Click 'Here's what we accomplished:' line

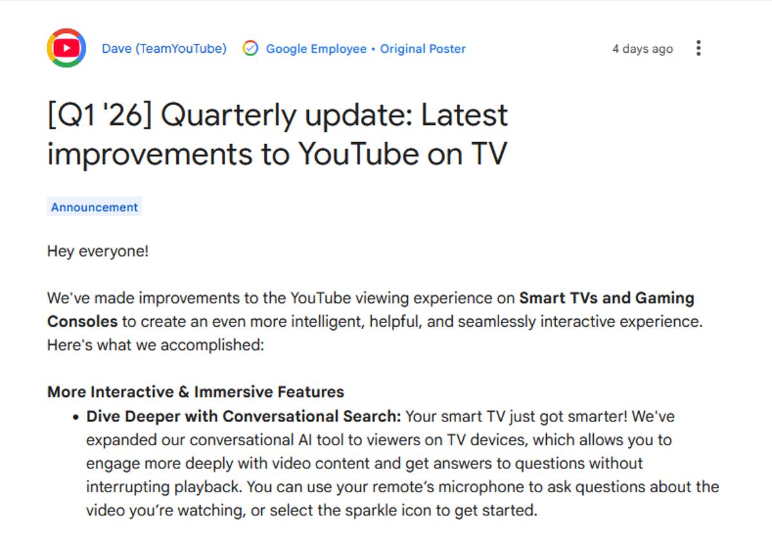point(156,345)
